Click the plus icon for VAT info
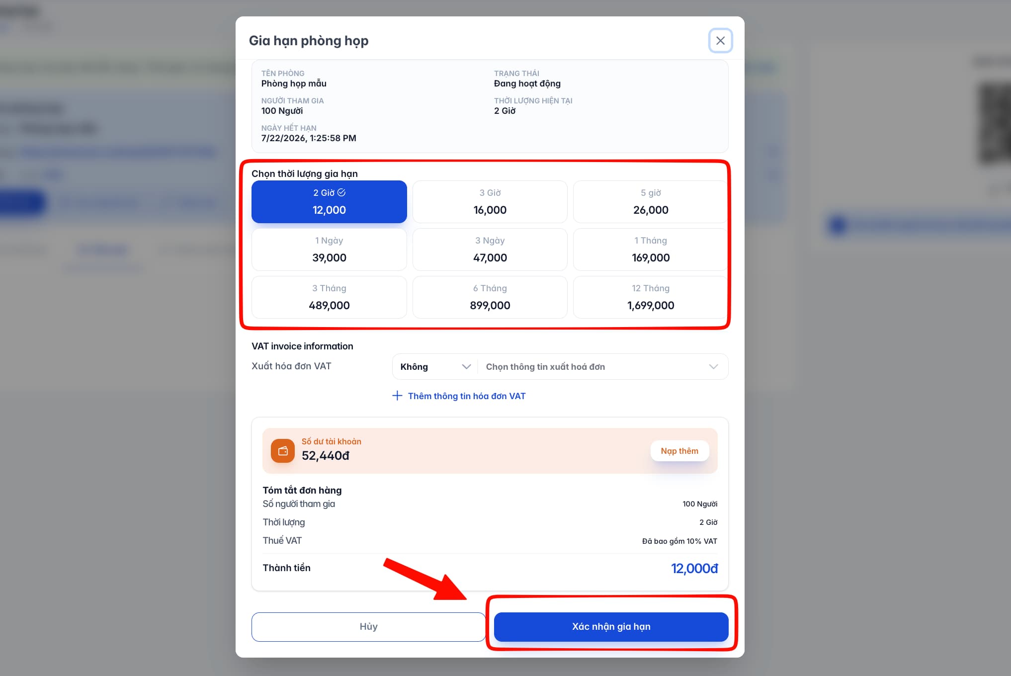Image resolution: width=1011 pixels, height=676 pixels. point(397,396)
